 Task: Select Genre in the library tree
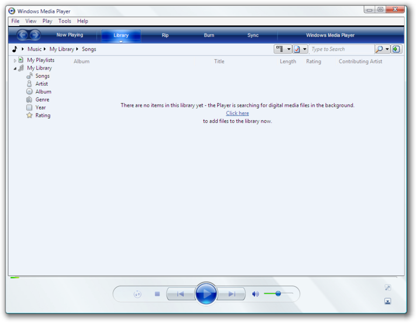click(42, 100)
